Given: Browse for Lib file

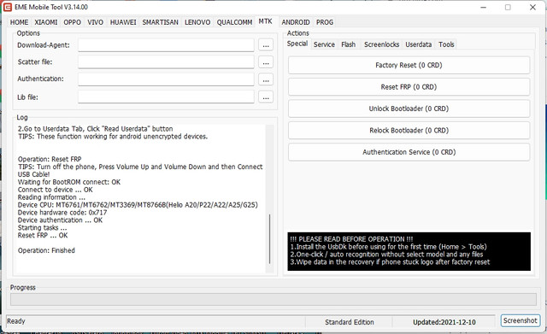Looking at the screenshot, I should tap(266, 97).
